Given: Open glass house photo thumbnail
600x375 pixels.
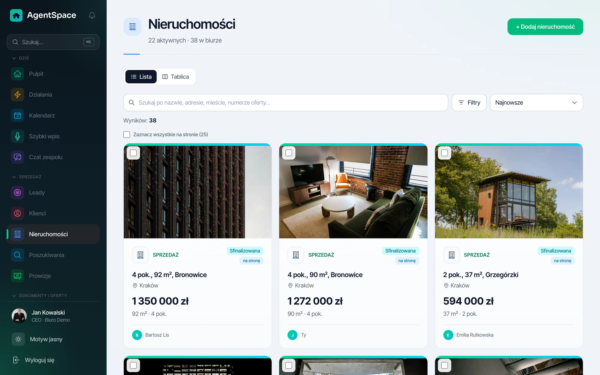Looking at the screenshot, I should 509,192.
